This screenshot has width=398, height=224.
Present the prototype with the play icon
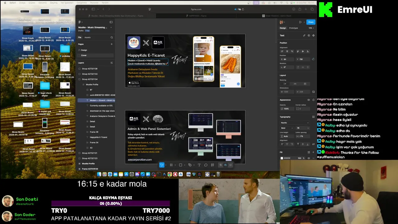tap(300, 22)
